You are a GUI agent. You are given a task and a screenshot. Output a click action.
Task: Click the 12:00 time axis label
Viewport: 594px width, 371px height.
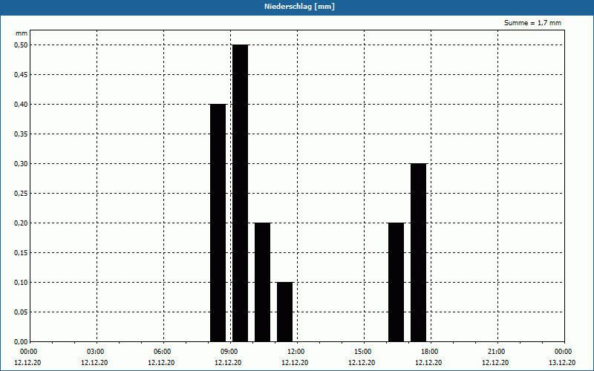296,352
